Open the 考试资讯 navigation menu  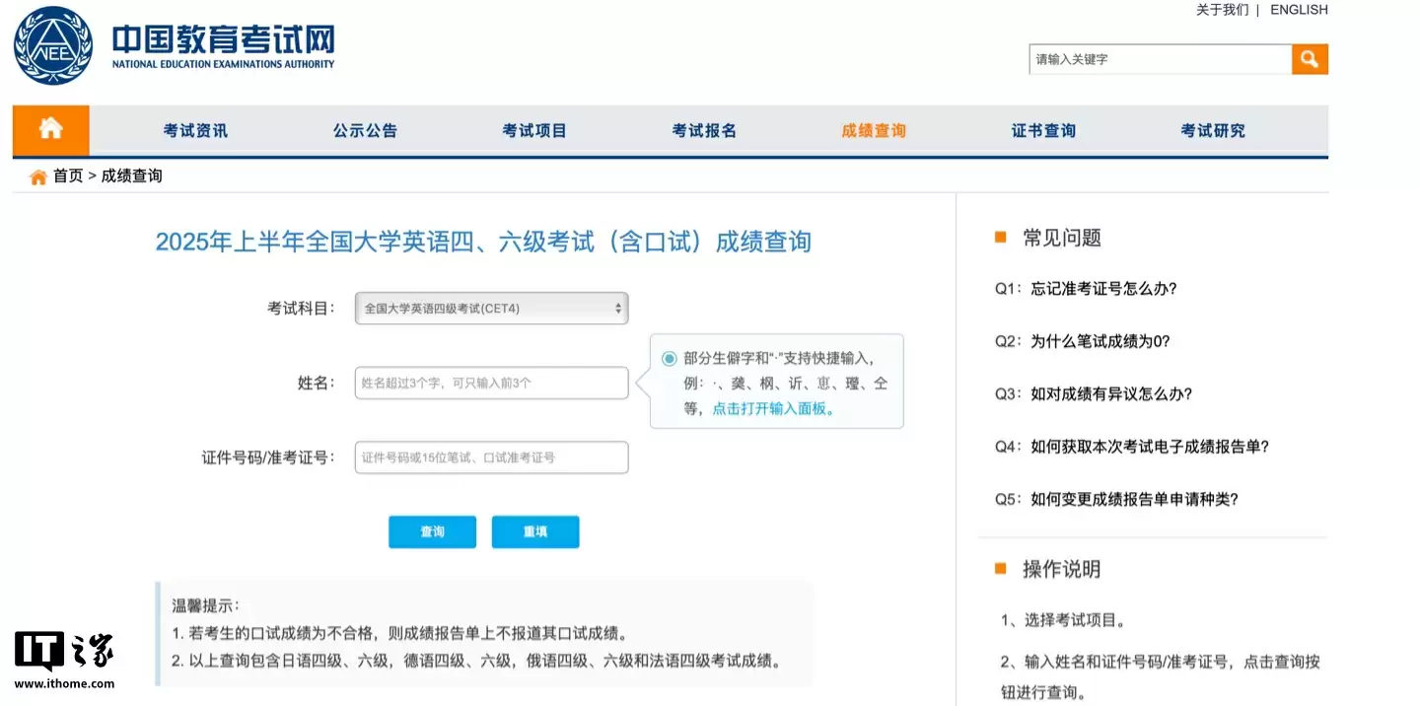coord(194,129)
